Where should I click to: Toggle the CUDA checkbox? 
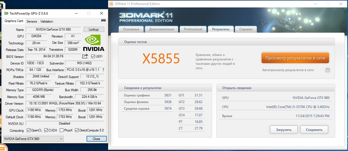coord(46,130)
